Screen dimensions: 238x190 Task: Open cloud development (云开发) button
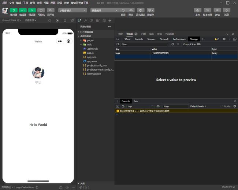click(51, 10)
